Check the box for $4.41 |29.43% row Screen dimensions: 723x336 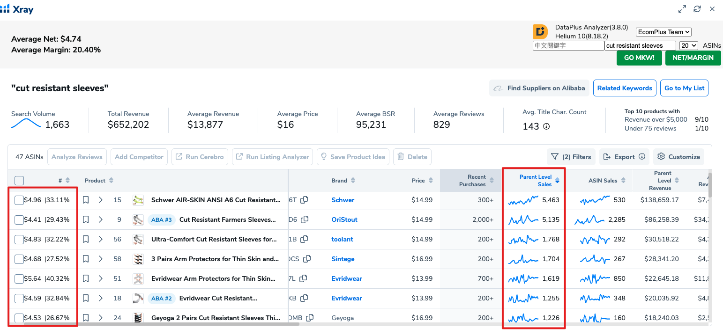pyautogui.click(x=19, y=220)
